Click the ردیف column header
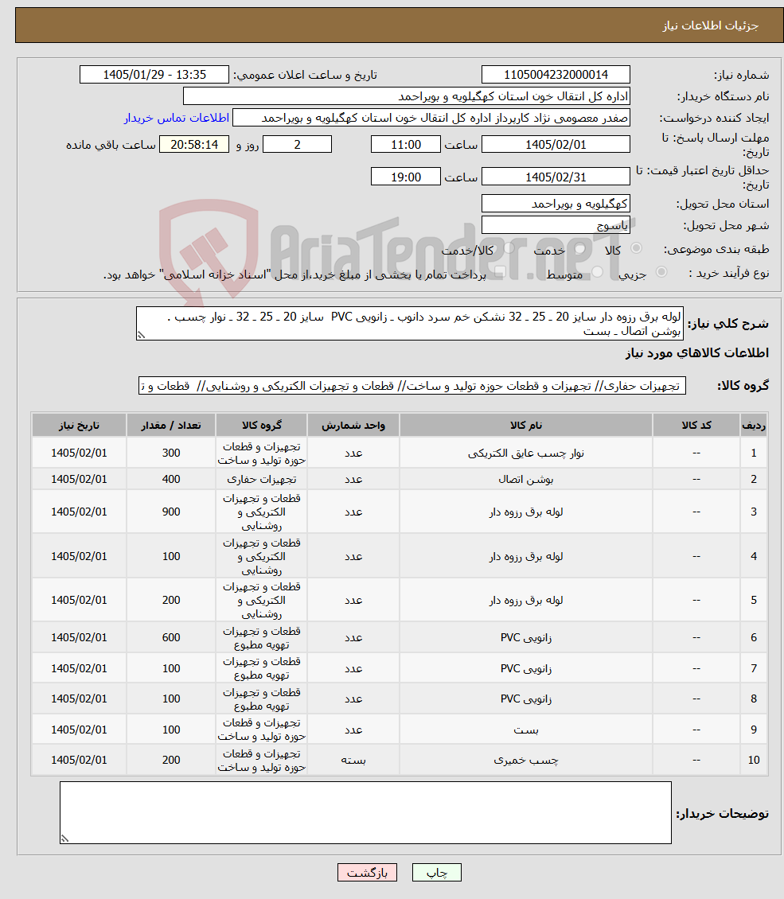Viewport: 784px width, 899px height. 754,426
